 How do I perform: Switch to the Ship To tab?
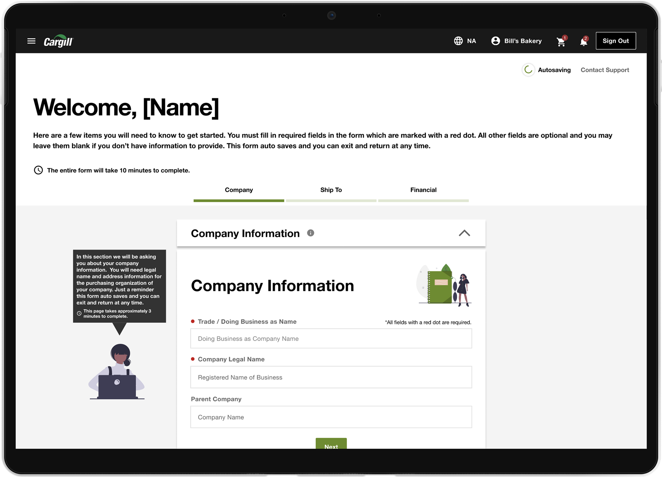point(331,190)
